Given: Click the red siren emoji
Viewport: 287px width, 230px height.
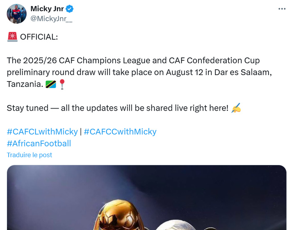Looking at the screenshot, I should (12, 37).
